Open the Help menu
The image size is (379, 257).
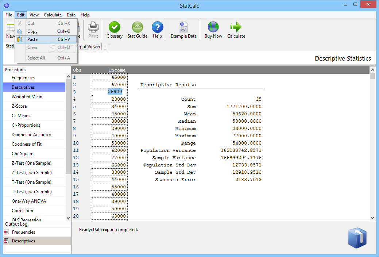click(x=85, y=15)
